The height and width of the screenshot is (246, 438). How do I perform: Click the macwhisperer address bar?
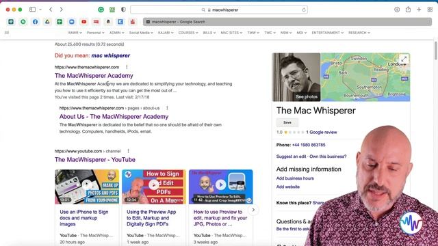(x=219, y=10)
